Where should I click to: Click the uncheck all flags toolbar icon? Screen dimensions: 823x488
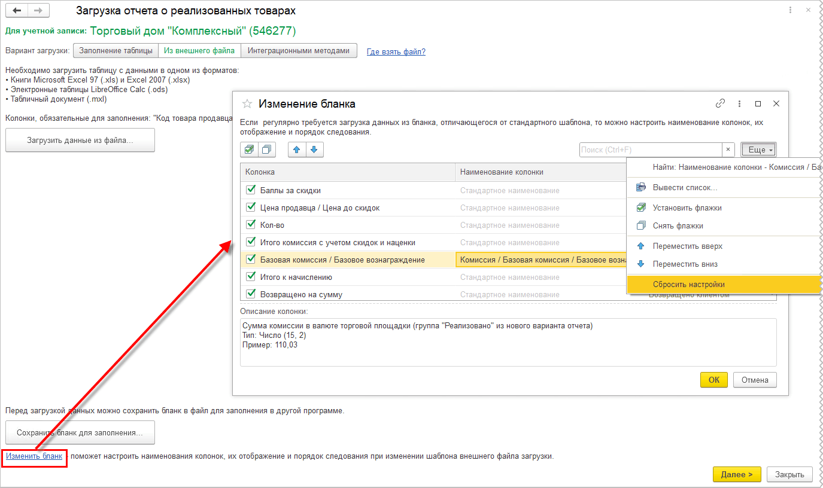[x=267, y=150]
